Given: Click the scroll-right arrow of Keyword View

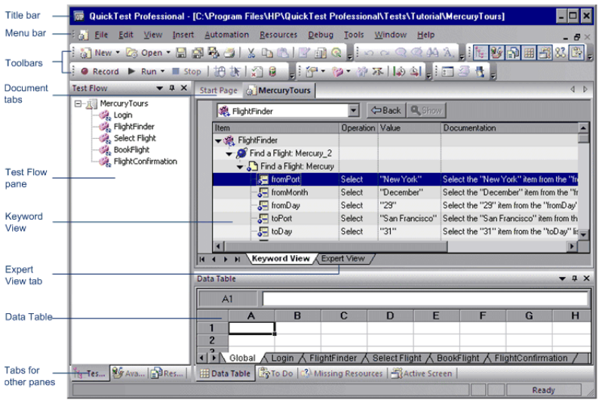Looking at the screenshot, I should pos(572,247).
